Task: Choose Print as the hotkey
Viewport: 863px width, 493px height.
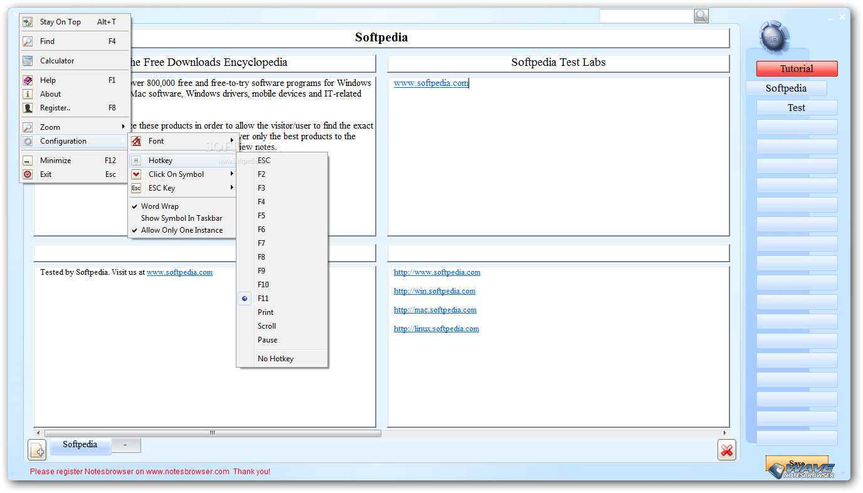Action: [282, 312]
